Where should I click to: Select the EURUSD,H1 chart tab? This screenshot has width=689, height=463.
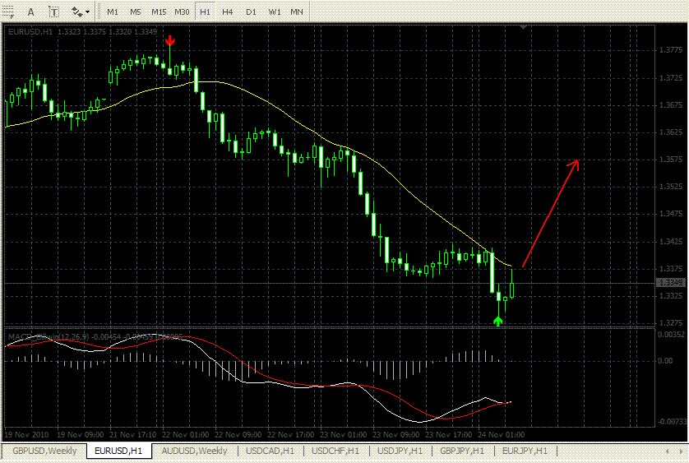(x=118, y=451)
